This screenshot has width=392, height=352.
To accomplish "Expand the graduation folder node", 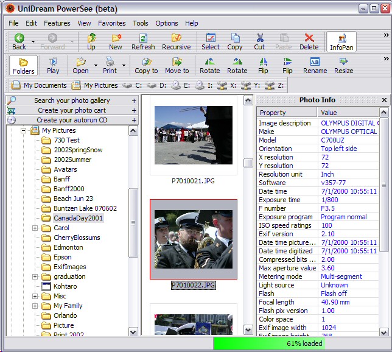I will pyautogui.click(x=35, y=276).
